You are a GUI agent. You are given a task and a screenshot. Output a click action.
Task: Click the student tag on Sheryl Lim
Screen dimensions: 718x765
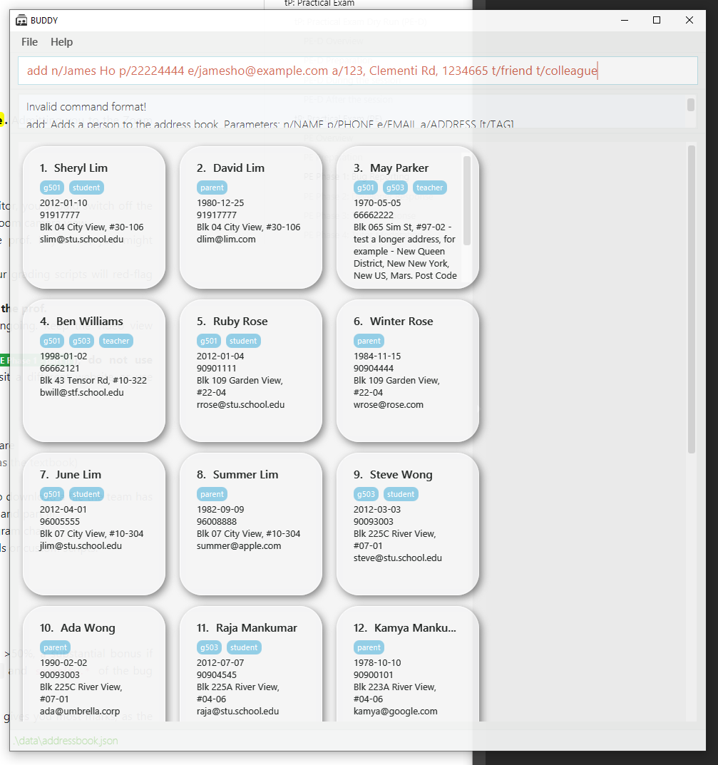click(x=86, y=188)
